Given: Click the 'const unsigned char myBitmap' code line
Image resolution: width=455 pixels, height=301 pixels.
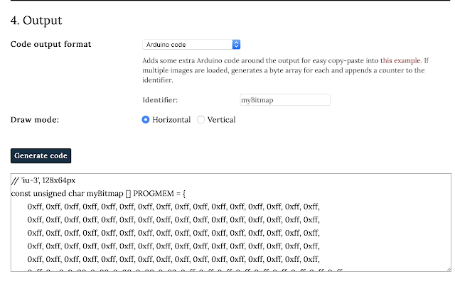Looking at the screenshot, I should pyautogui.click(x=98, y=194).
